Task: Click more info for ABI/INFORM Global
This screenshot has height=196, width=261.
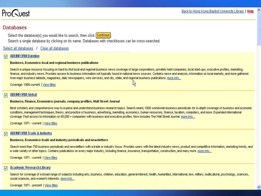Action: pyautogui.click(x=188, y=117)
